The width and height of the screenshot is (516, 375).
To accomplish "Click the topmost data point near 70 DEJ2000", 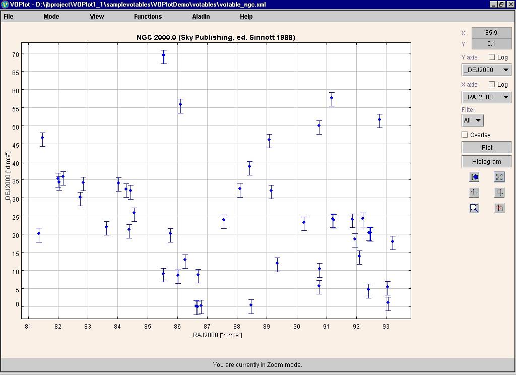I will tap(164, 55).
